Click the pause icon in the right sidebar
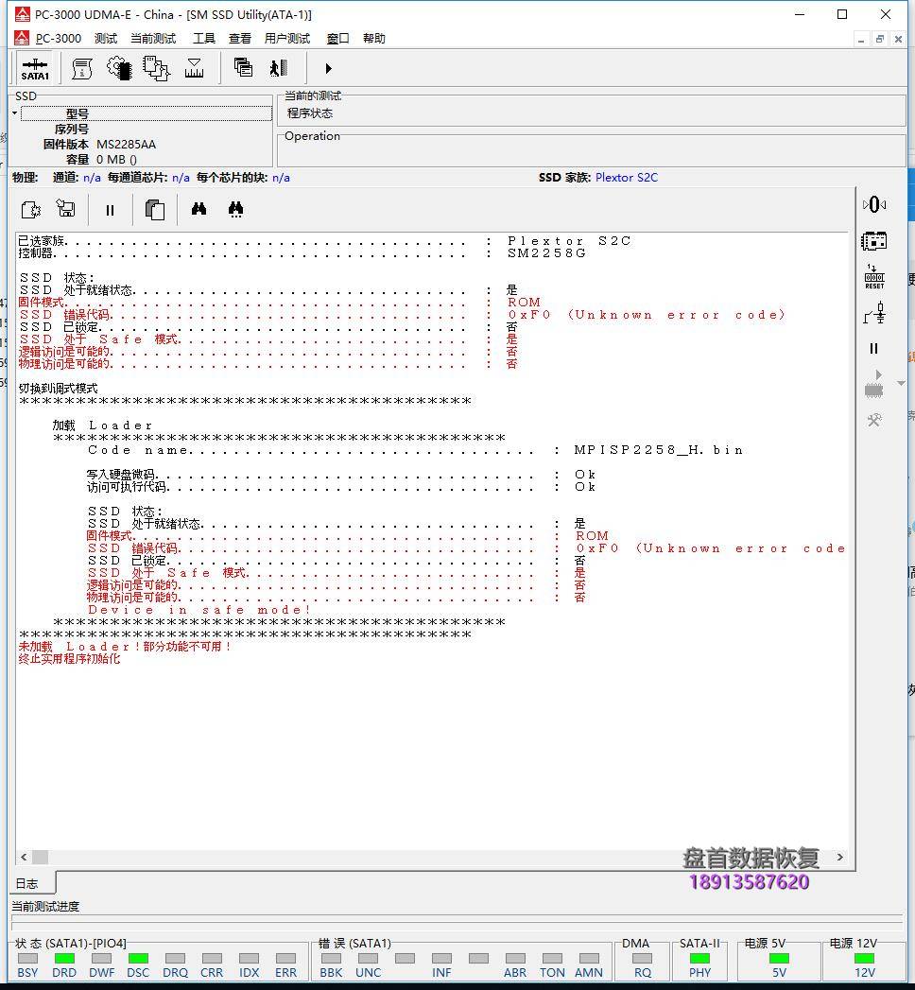Viewport: 915px width, 990px height. 874,349
